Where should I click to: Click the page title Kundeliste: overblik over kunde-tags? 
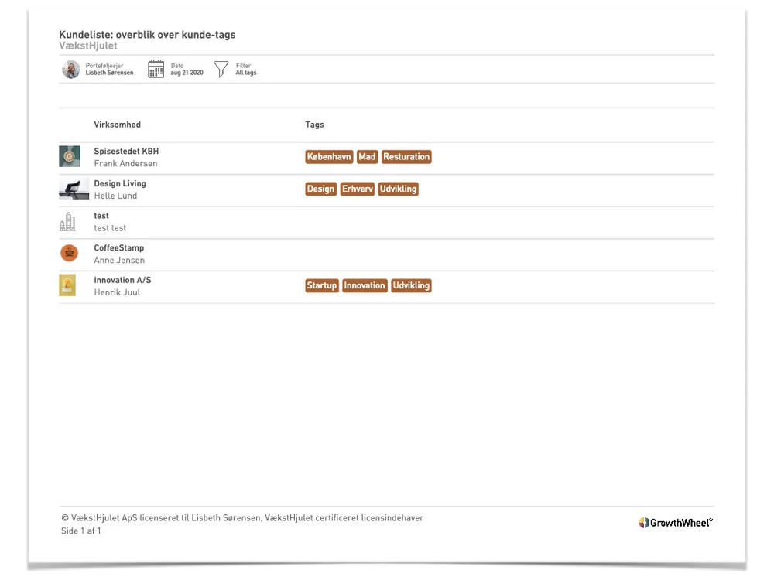coord(147,35)
